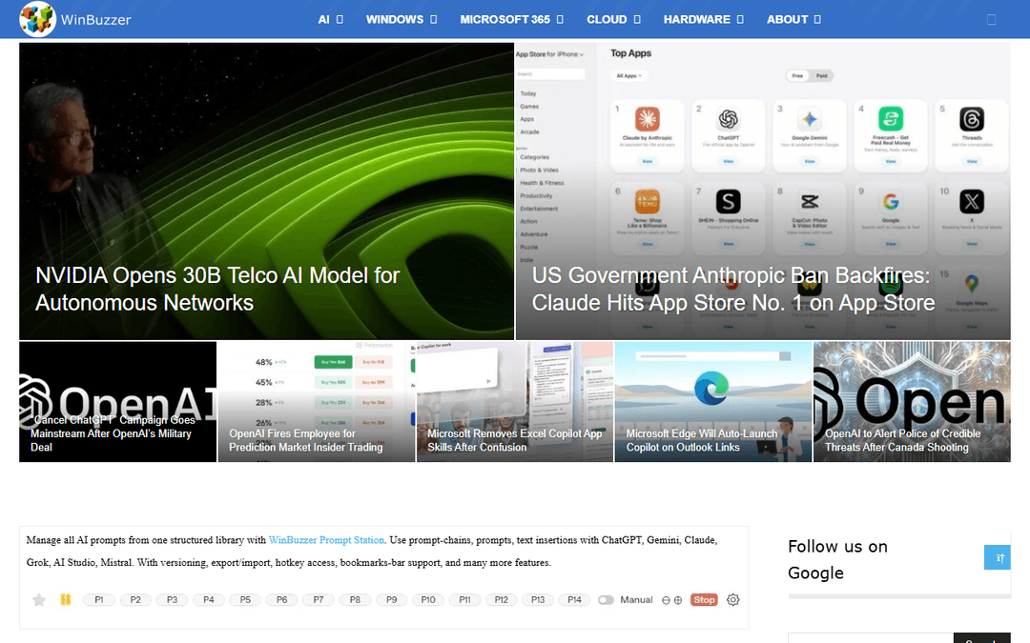Click the scroll-to-top blue arrow button

[998, 557]
